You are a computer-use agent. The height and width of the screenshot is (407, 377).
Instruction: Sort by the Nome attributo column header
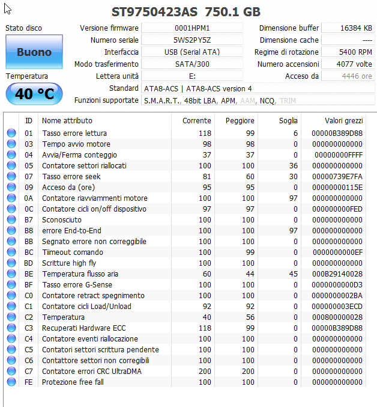[104, 120]
